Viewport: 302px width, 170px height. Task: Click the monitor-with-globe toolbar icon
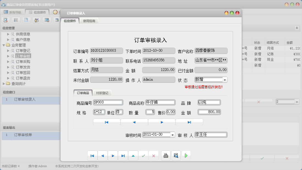pos(47,20)
